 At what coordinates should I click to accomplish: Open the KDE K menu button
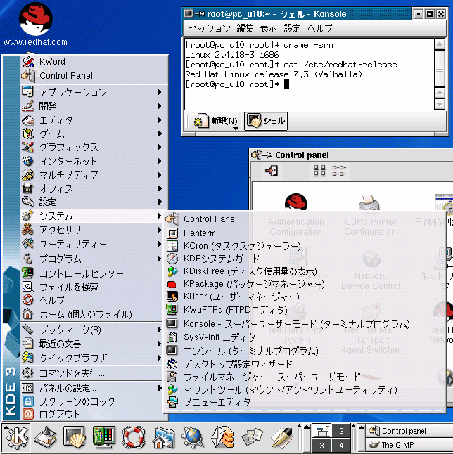tap(16, 436)
